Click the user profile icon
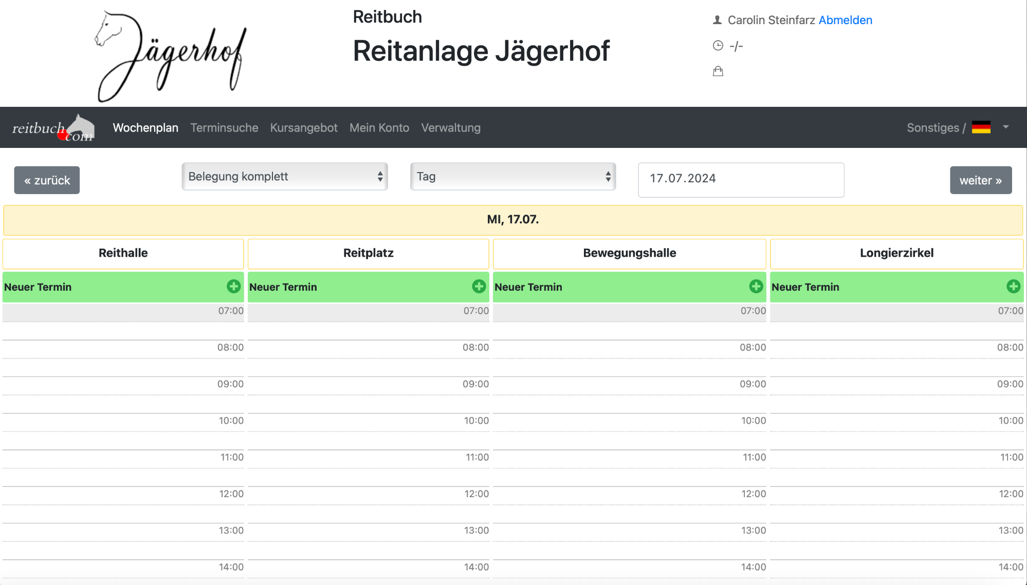 pos(718,20)
